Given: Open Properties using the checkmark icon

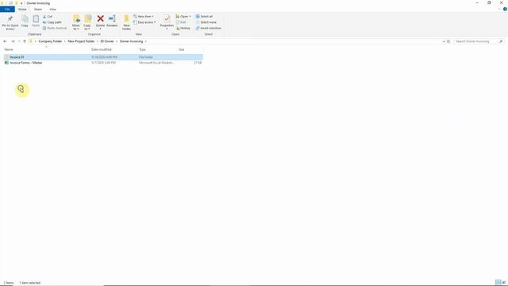Looking at the screenshot, I should [x=167, y=19].
